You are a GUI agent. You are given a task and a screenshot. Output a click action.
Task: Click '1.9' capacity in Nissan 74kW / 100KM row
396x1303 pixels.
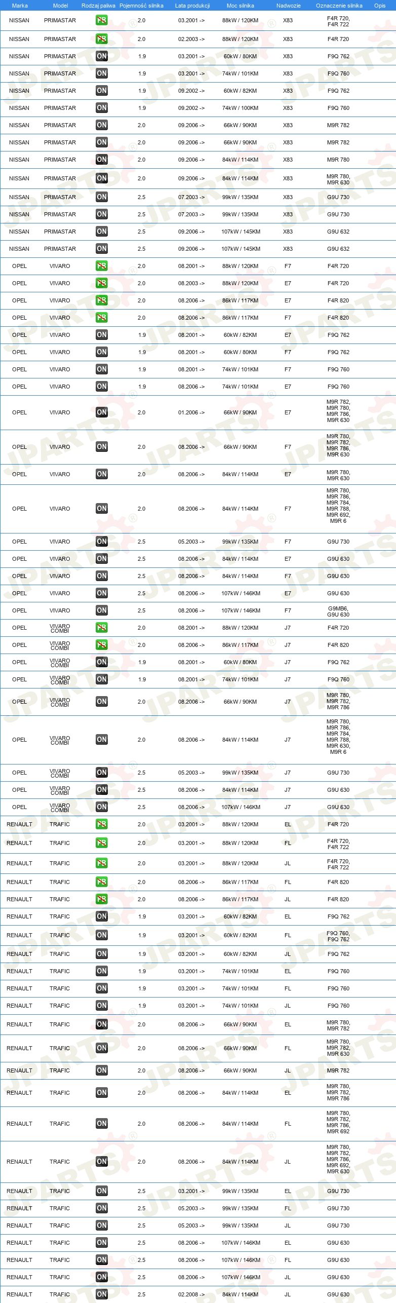[142, 108]
